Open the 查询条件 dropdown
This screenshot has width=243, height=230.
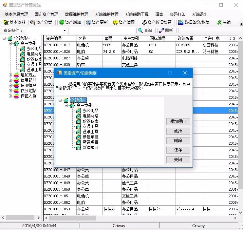click(65, 31)
